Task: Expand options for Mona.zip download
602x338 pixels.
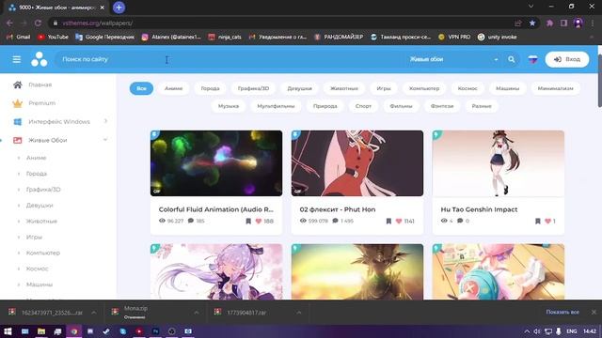Action: pyautogui.click(x=197, y=313)
